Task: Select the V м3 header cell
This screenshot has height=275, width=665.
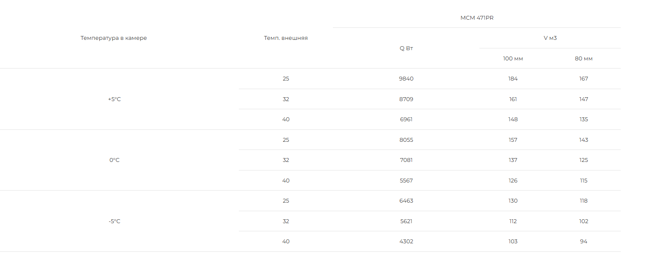Action: 550,38
